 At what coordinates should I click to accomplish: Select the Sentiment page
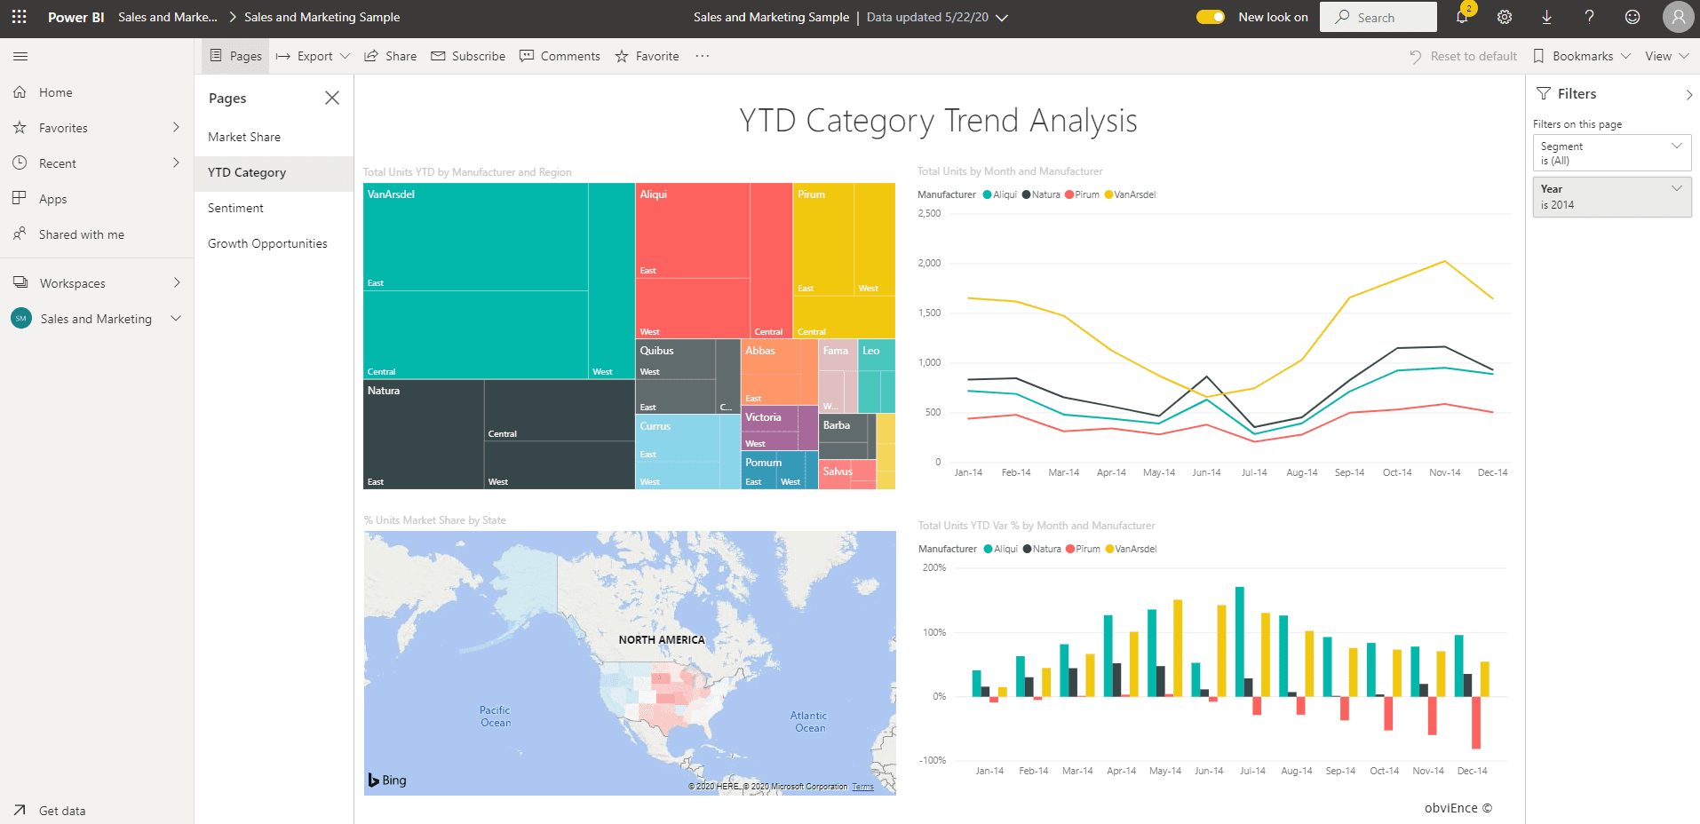(234, 207)
